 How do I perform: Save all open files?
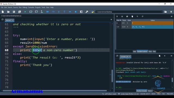pos(20,12)
